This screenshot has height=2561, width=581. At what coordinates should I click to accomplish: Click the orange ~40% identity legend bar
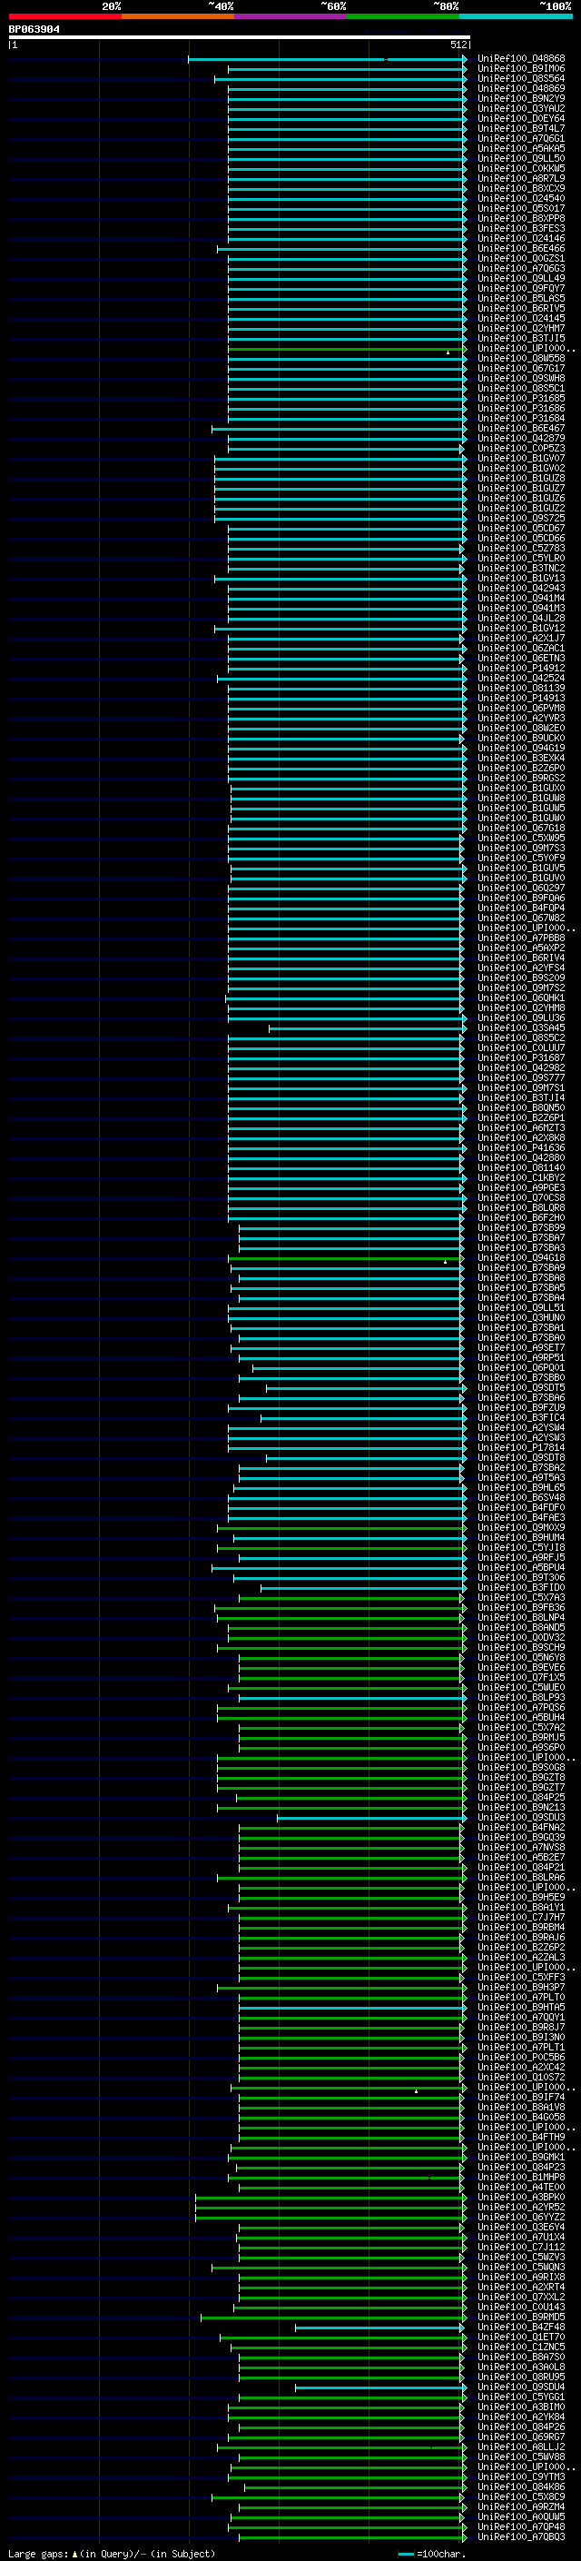[x=178, y=16]
